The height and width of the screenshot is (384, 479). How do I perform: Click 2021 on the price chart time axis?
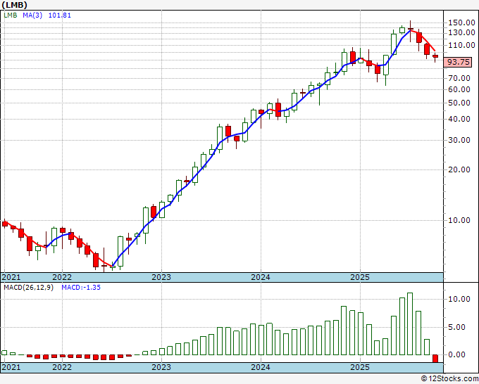tap(11, 277)
